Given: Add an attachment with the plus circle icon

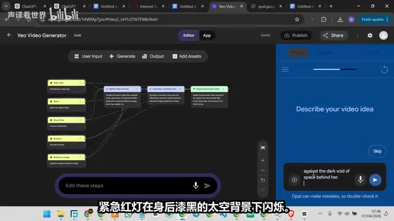Looking at the screenshot, I should (294, 180).
